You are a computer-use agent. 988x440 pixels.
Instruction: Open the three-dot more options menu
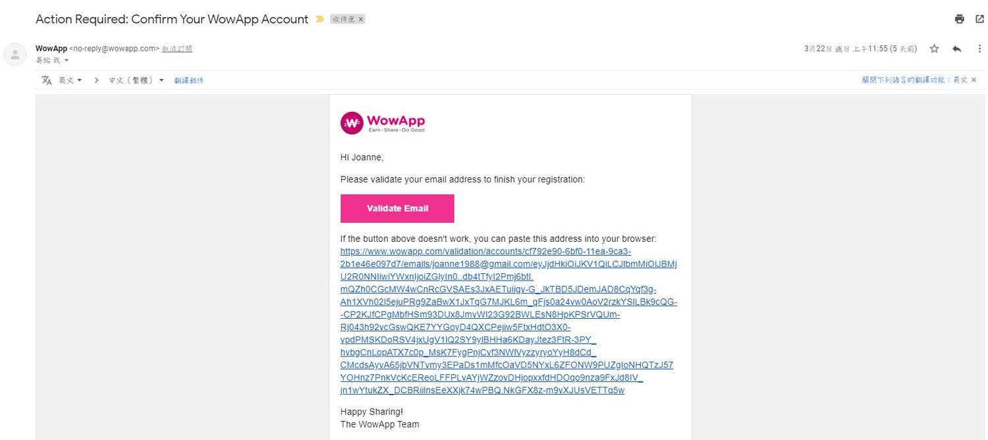[979, 49]
